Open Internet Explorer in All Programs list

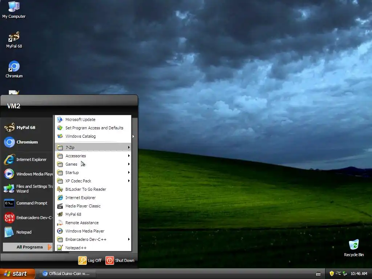tap(93, 198)
